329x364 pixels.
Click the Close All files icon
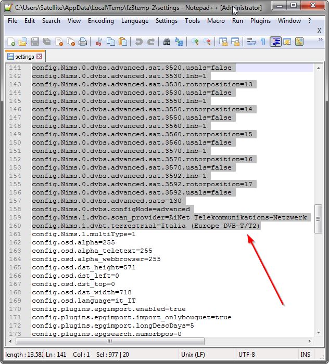71,42
